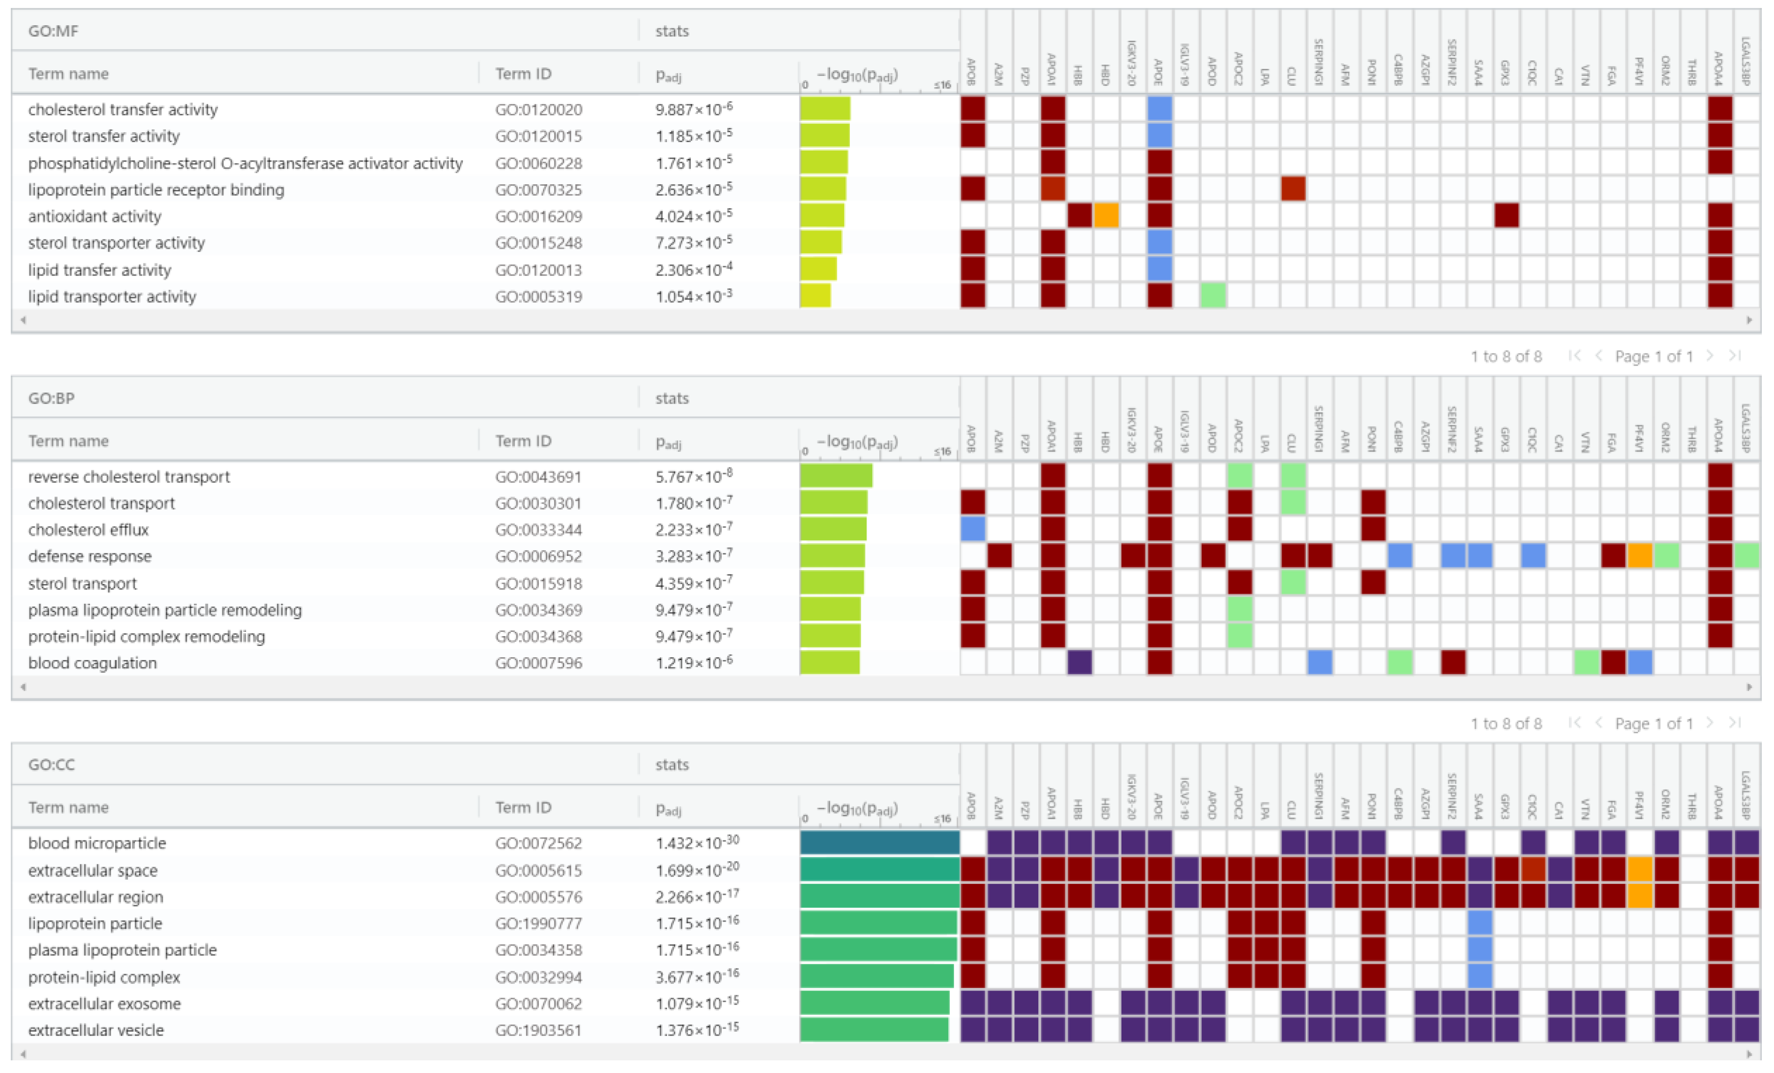Open term ID link GO:0120020
Viewport: 1774px width, 1073px height.
click(x=538, y=109)
